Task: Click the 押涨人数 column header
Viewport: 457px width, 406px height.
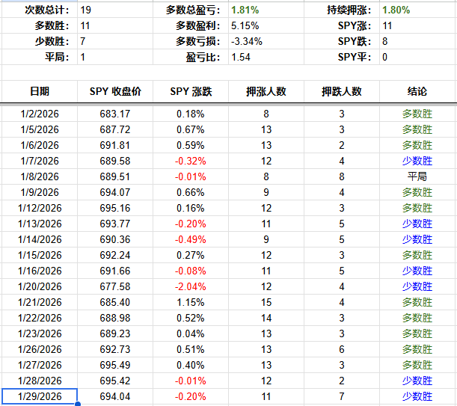Action: 266,91
